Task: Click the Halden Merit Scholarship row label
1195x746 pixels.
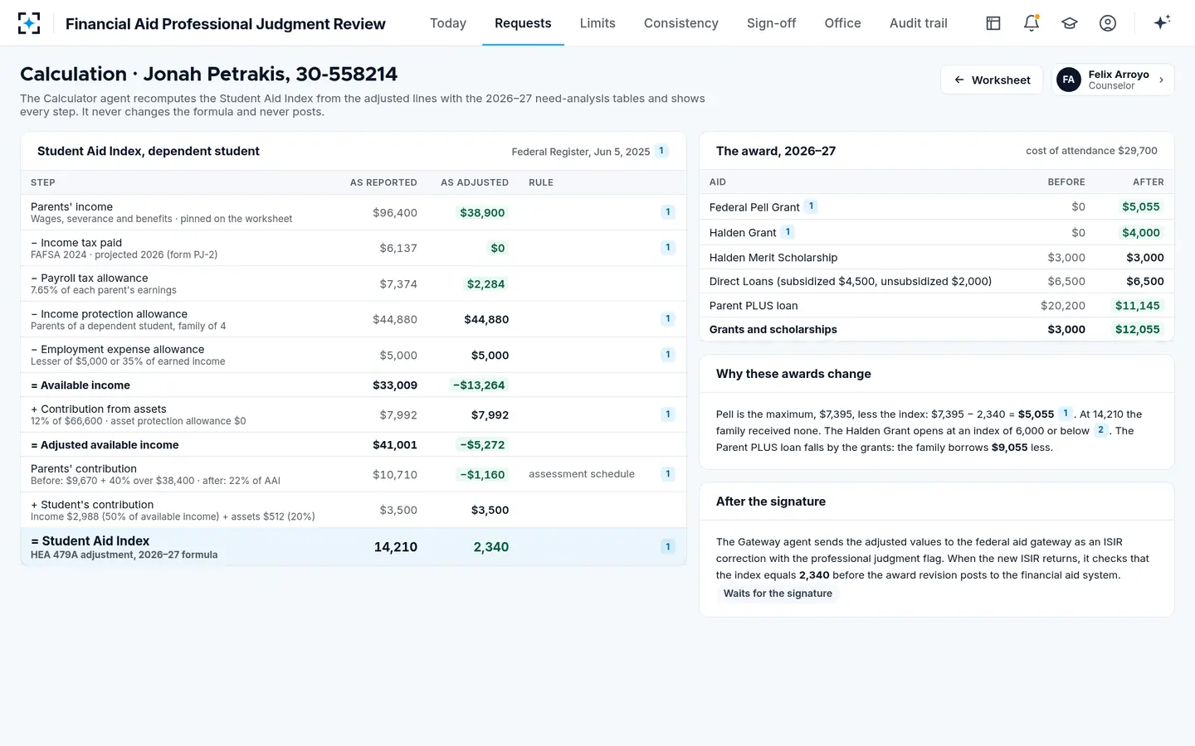Action: (773, 258)
